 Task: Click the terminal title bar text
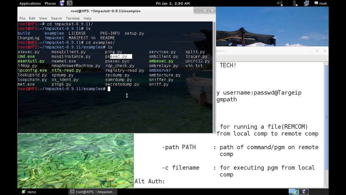[x=106, y=11]
